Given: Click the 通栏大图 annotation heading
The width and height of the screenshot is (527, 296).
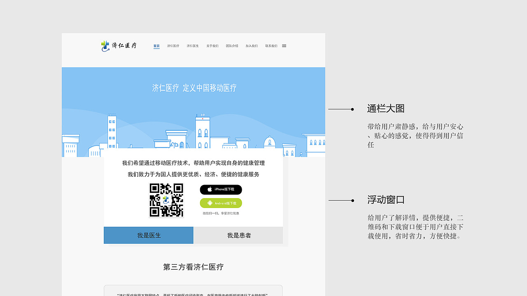Looking at the screenshot, I should pos(386,109).
